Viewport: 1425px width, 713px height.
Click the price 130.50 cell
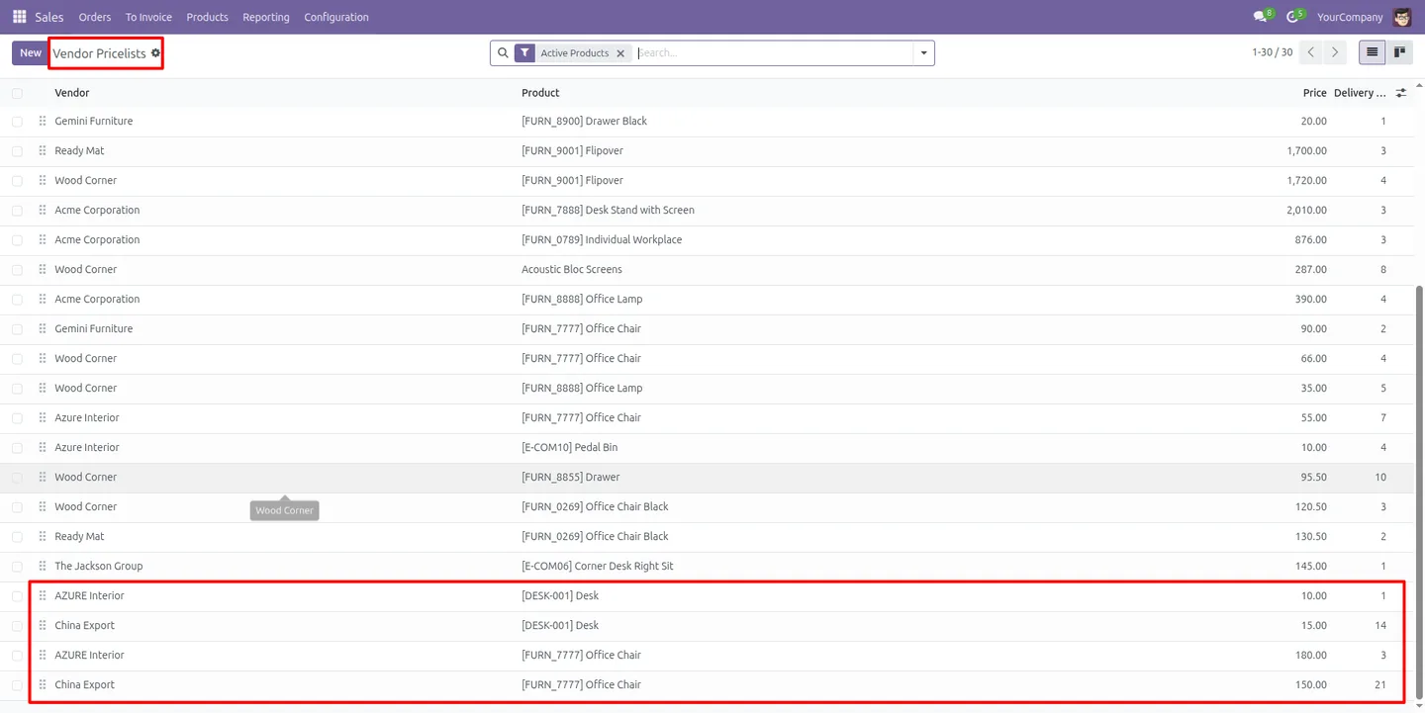pos(1310,536)
